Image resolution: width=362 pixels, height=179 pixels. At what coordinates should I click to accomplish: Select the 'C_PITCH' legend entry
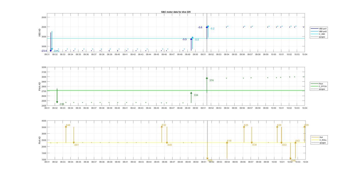[x=319, y=87]
